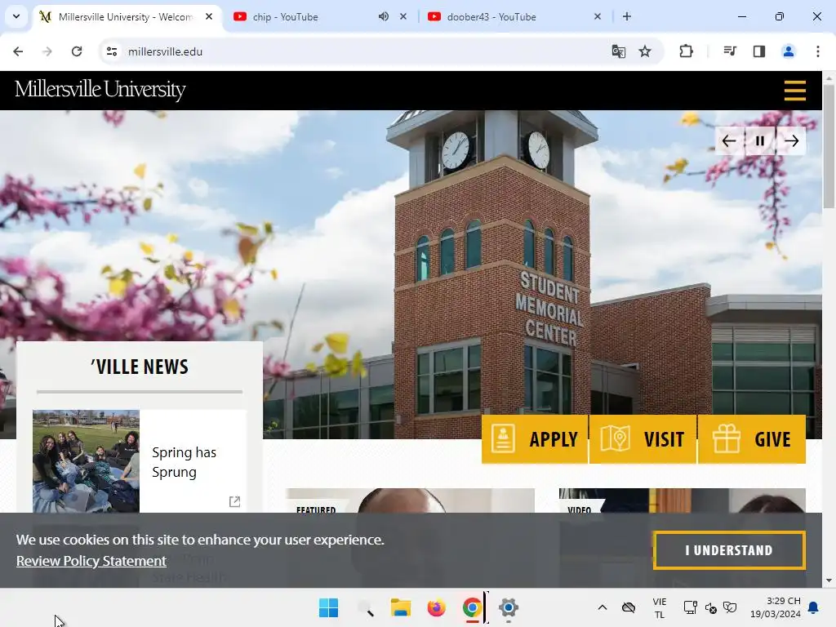Open Chrome extensions puzzle icon

[686, 51]
